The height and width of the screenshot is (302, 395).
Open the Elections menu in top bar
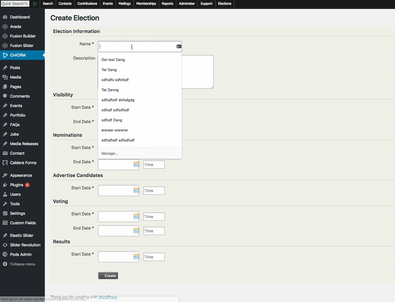[225, 4]
